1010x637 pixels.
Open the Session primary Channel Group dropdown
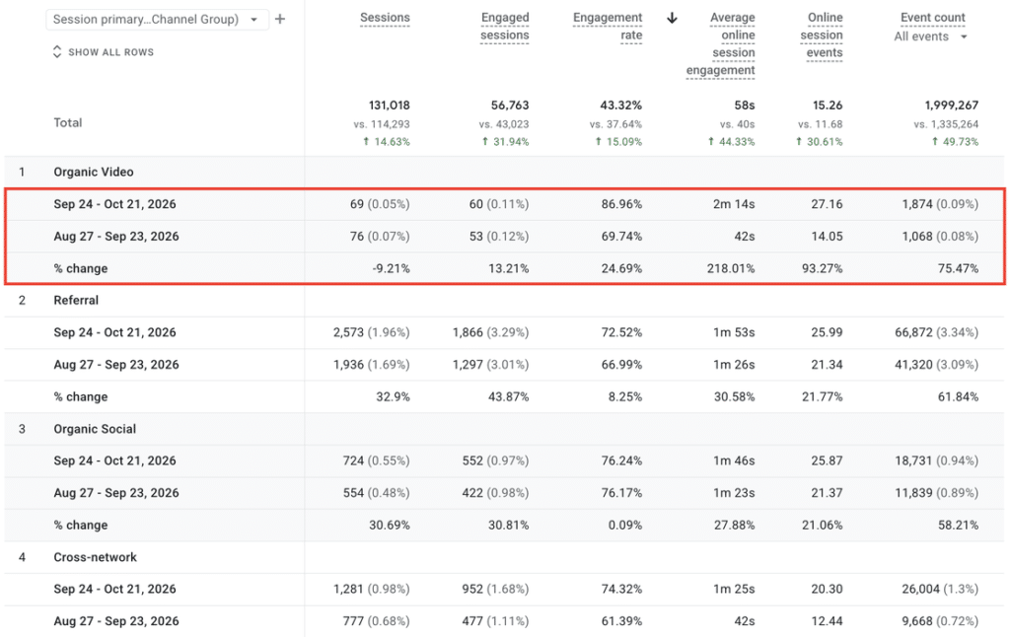(157, 20)
